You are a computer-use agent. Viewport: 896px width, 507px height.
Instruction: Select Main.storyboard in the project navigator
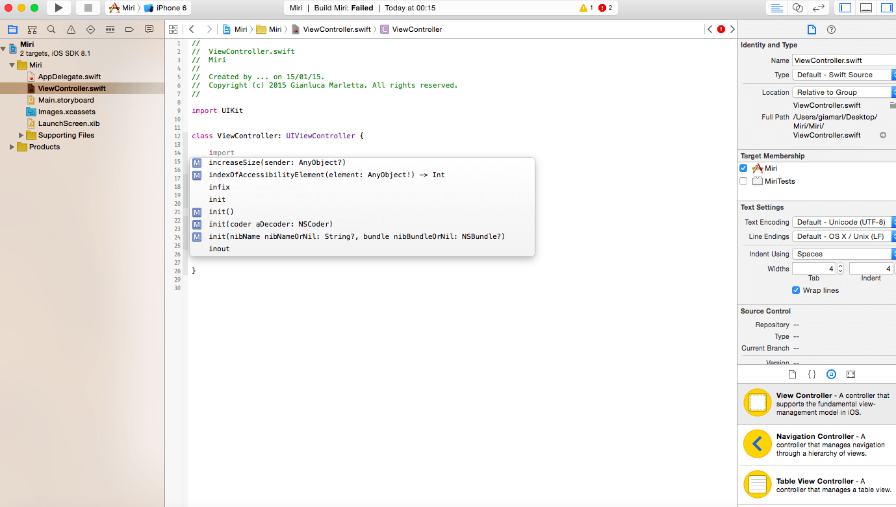tap(66, 100)
